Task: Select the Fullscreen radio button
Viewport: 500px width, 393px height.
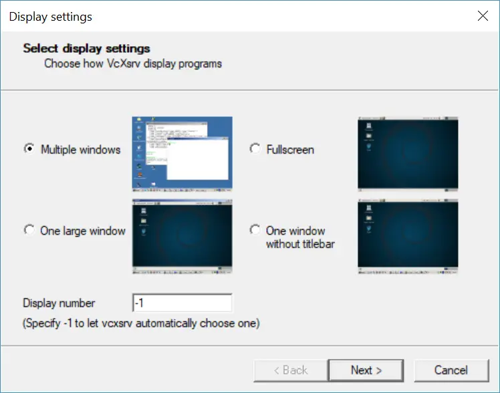Action: click(x=255, y=148)
